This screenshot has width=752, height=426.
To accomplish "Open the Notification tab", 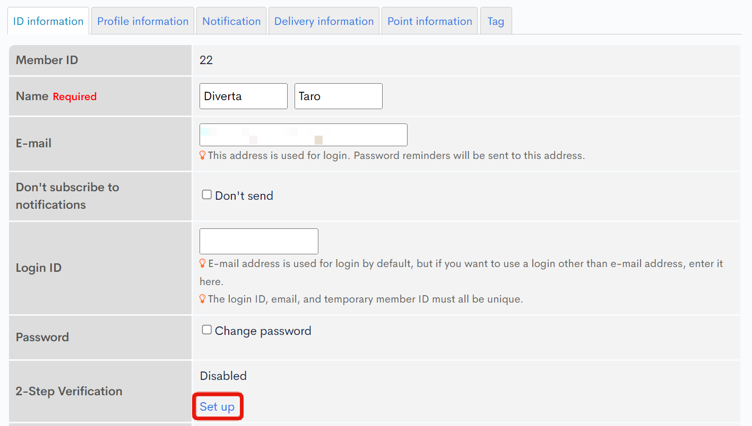I will 231,21.
